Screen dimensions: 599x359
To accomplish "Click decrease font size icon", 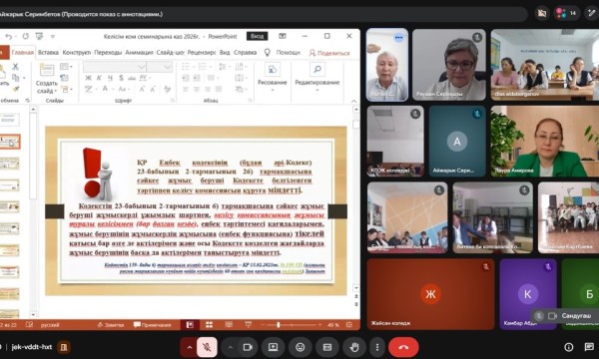I will tap(153, 89).
